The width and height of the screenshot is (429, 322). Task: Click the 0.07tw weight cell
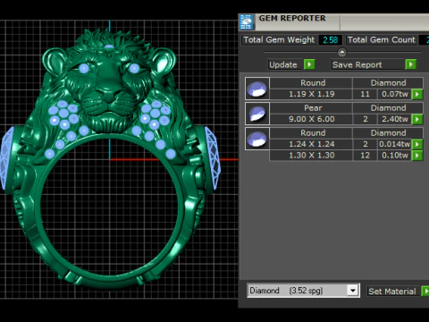point(394,94)
